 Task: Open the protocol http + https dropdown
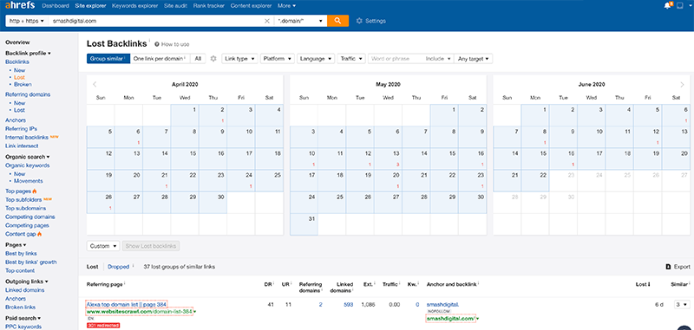pos(27,21)
